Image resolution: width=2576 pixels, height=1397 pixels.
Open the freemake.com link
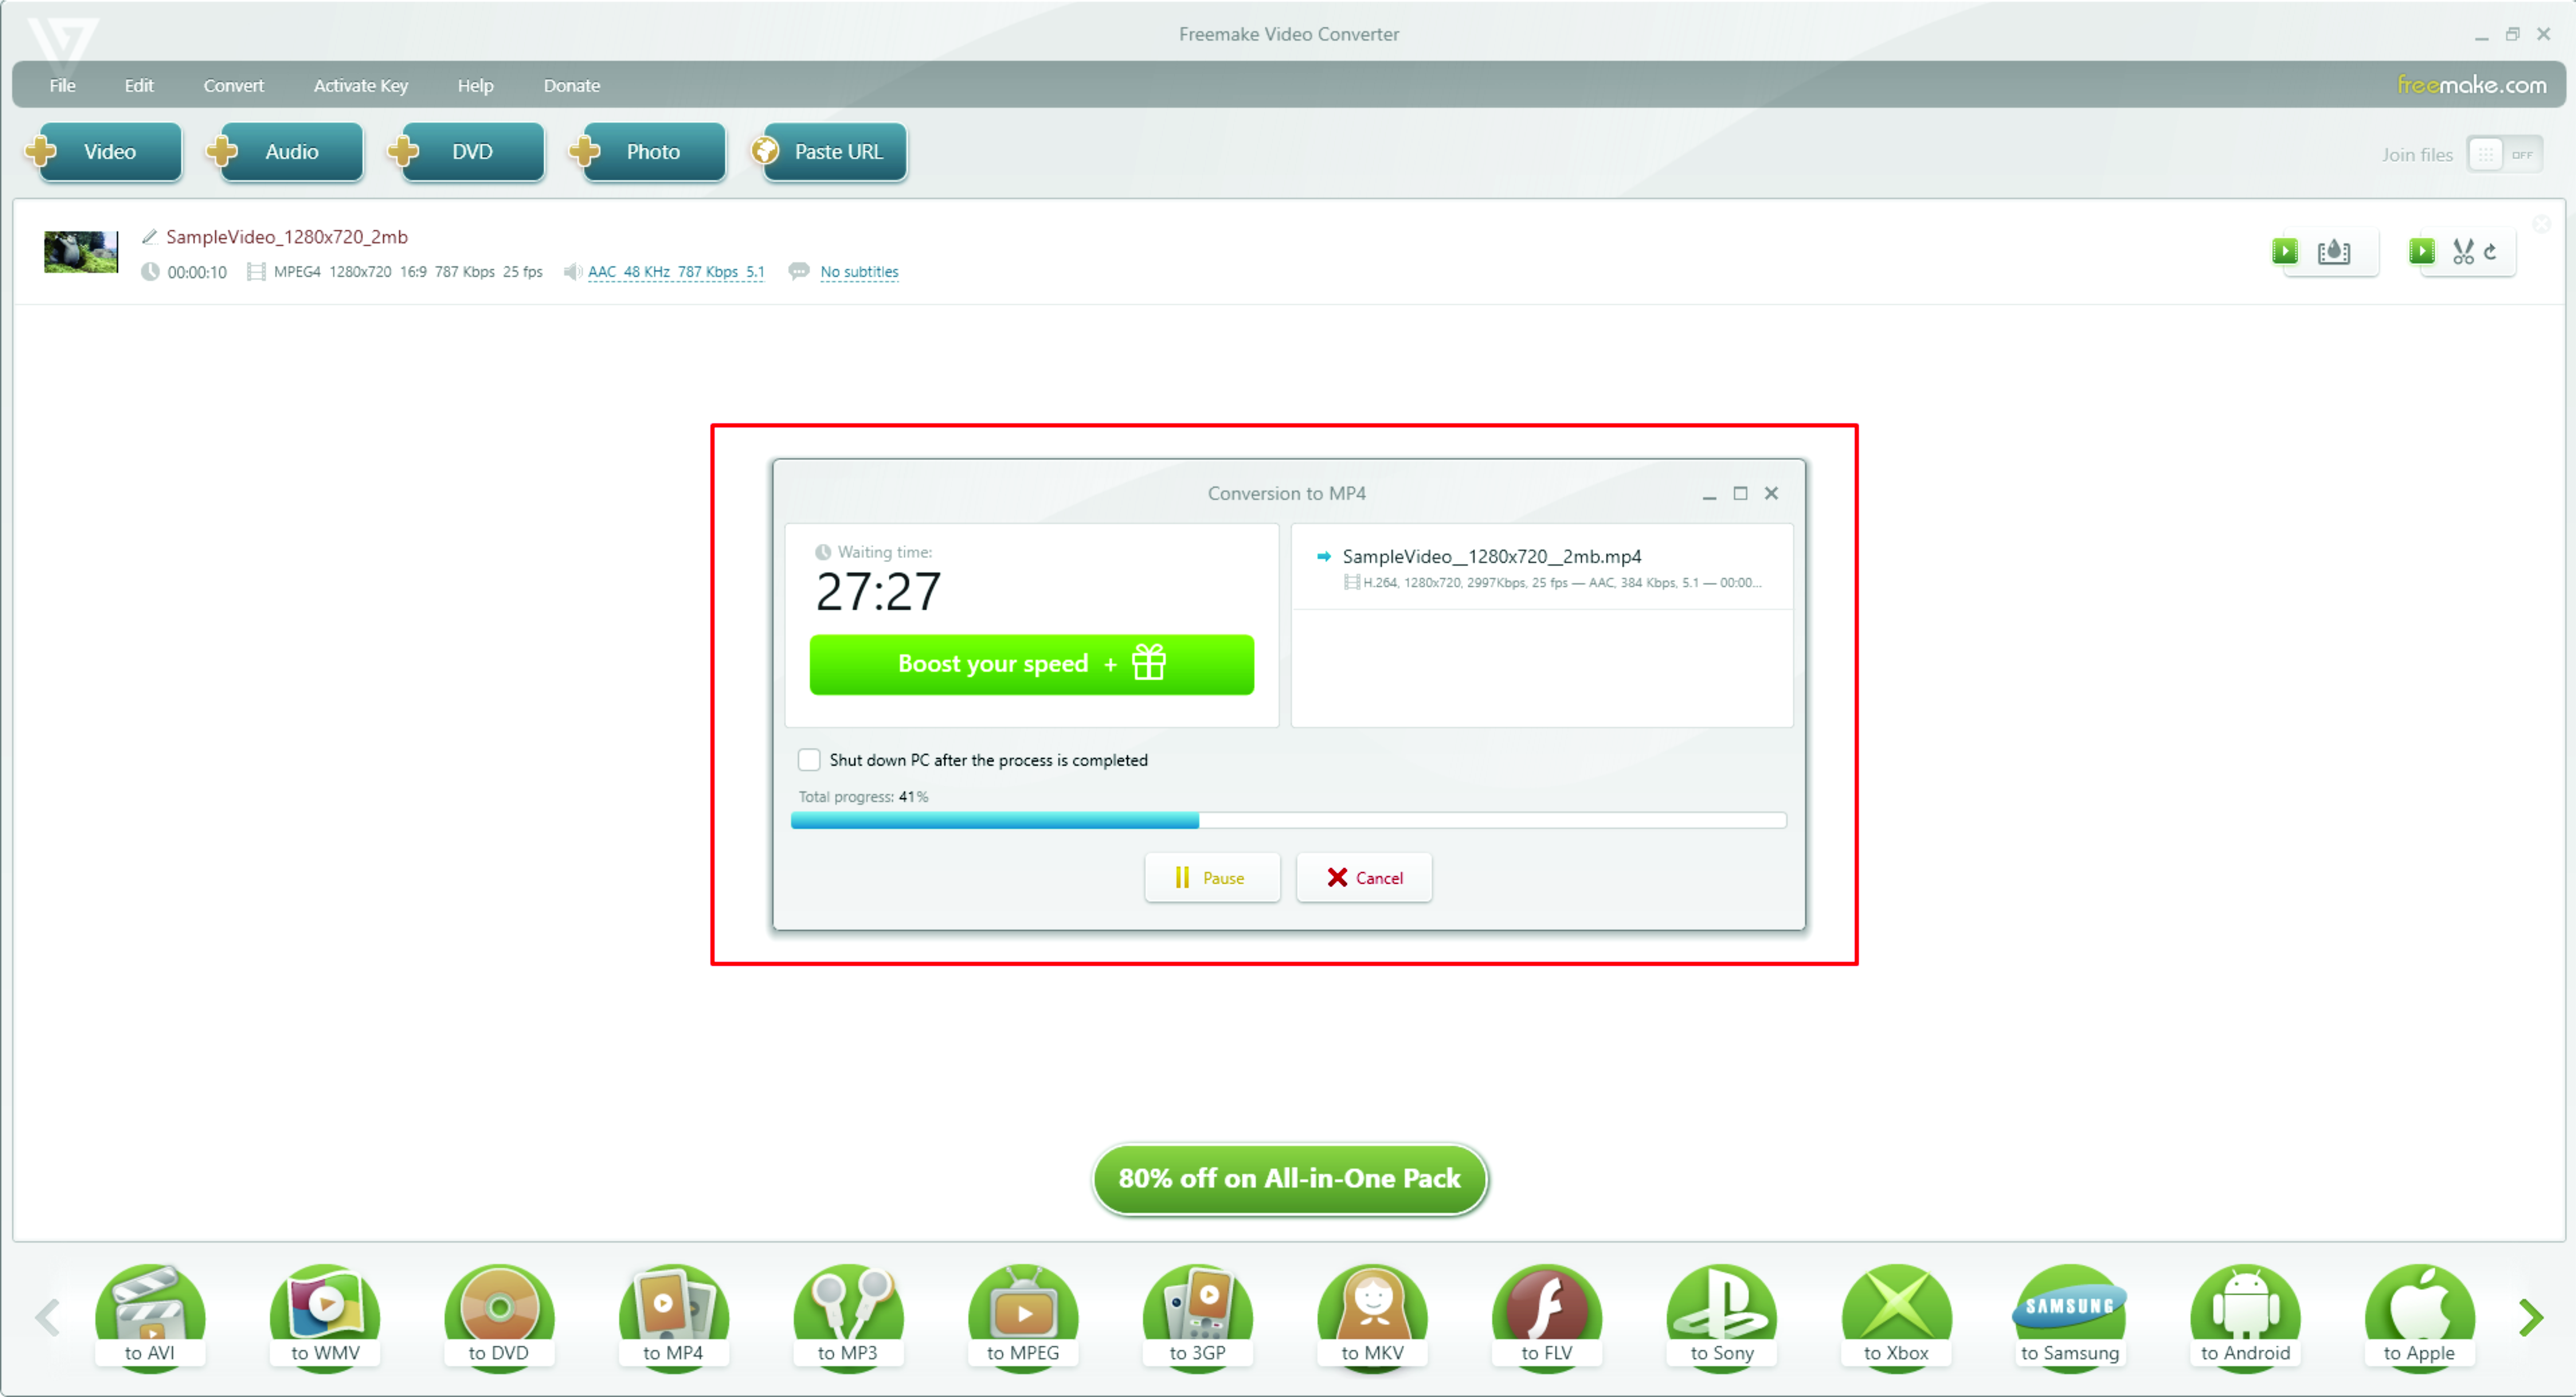pos(2472,85)
